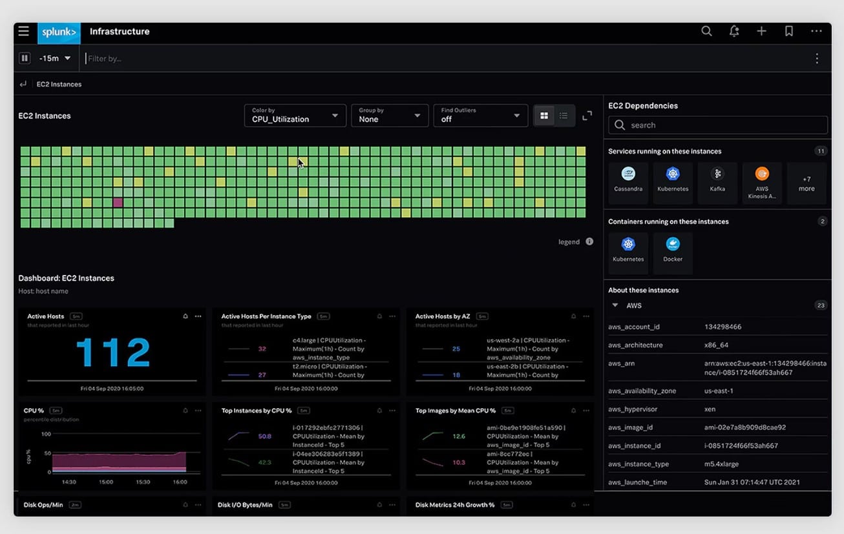Open bookmarks from the top bar

point(789,31)
